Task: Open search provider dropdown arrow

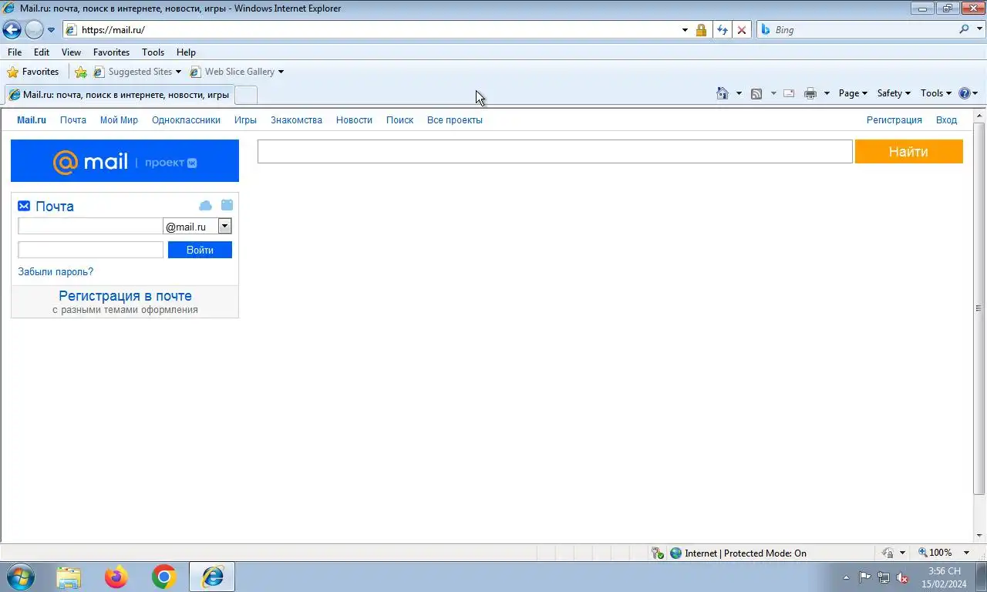Action: 978,30
